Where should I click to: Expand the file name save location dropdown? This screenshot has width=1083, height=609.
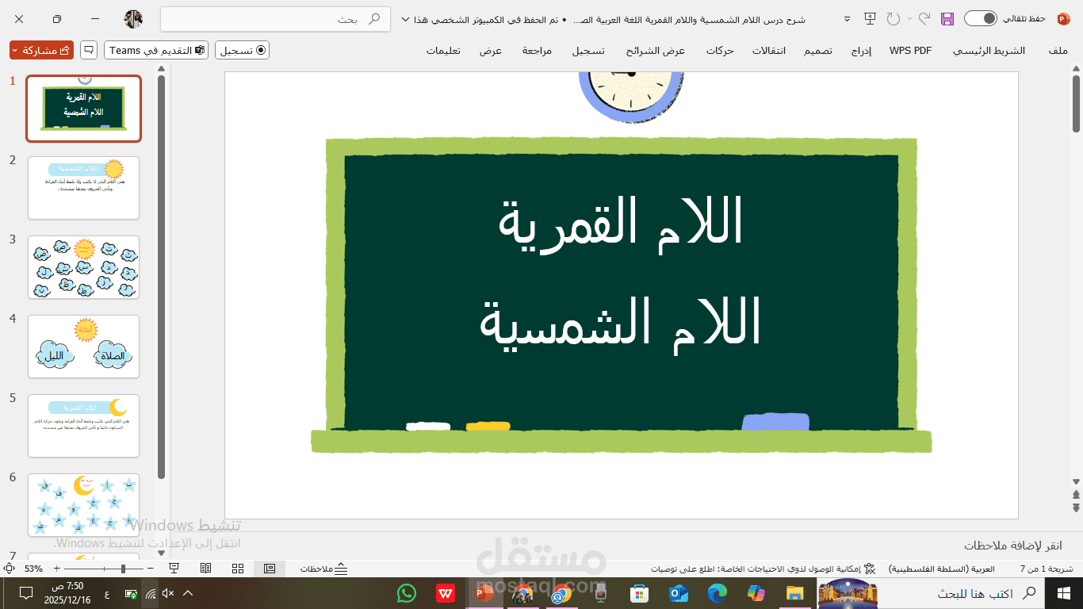[407, 19]
